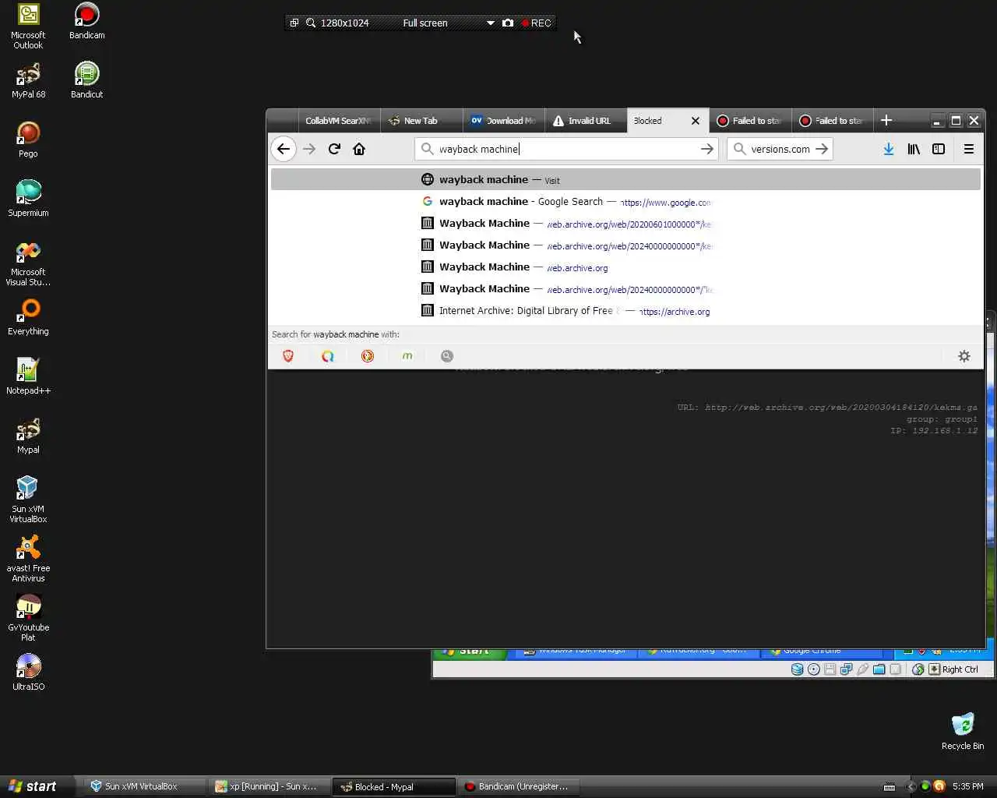
Task: Click on-screen keyboard tray icon
Action: [890, 786]
